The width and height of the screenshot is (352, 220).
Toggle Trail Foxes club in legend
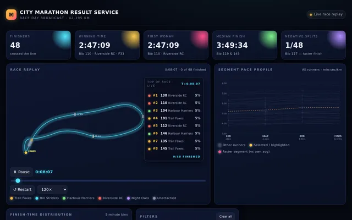(x=21, y=198)
